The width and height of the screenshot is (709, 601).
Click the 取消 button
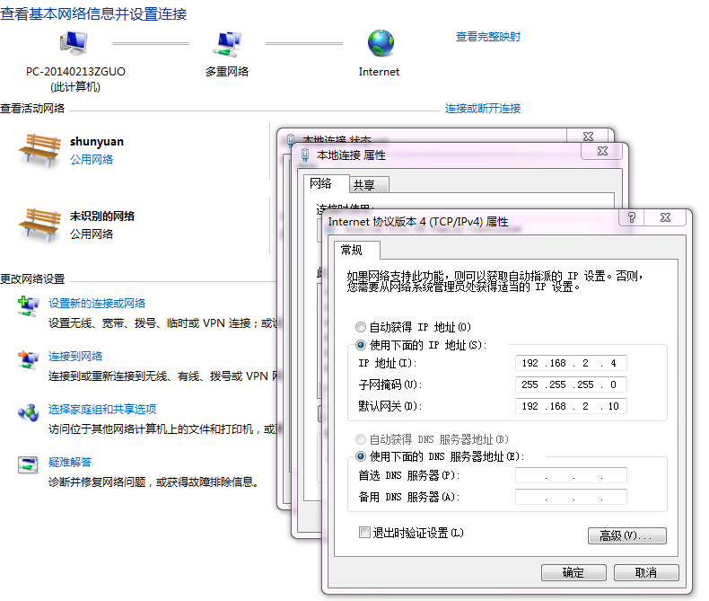646,572
